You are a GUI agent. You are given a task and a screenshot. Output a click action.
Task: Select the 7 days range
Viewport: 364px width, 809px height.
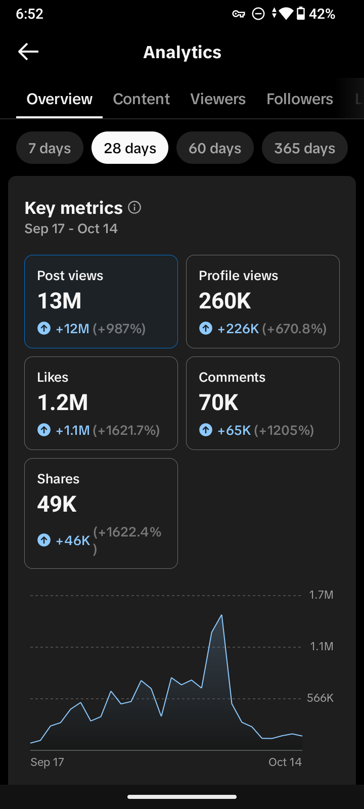[x=50, y=148]
